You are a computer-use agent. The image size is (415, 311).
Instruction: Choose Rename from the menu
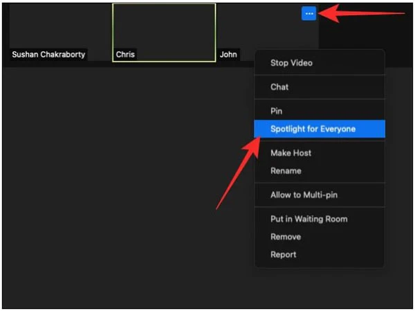320,171
